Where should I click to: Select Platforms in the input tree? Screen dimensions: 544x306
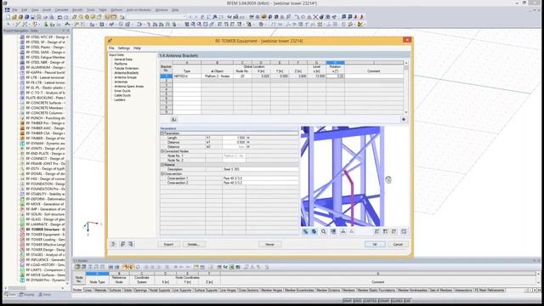[x=121, y=64]
